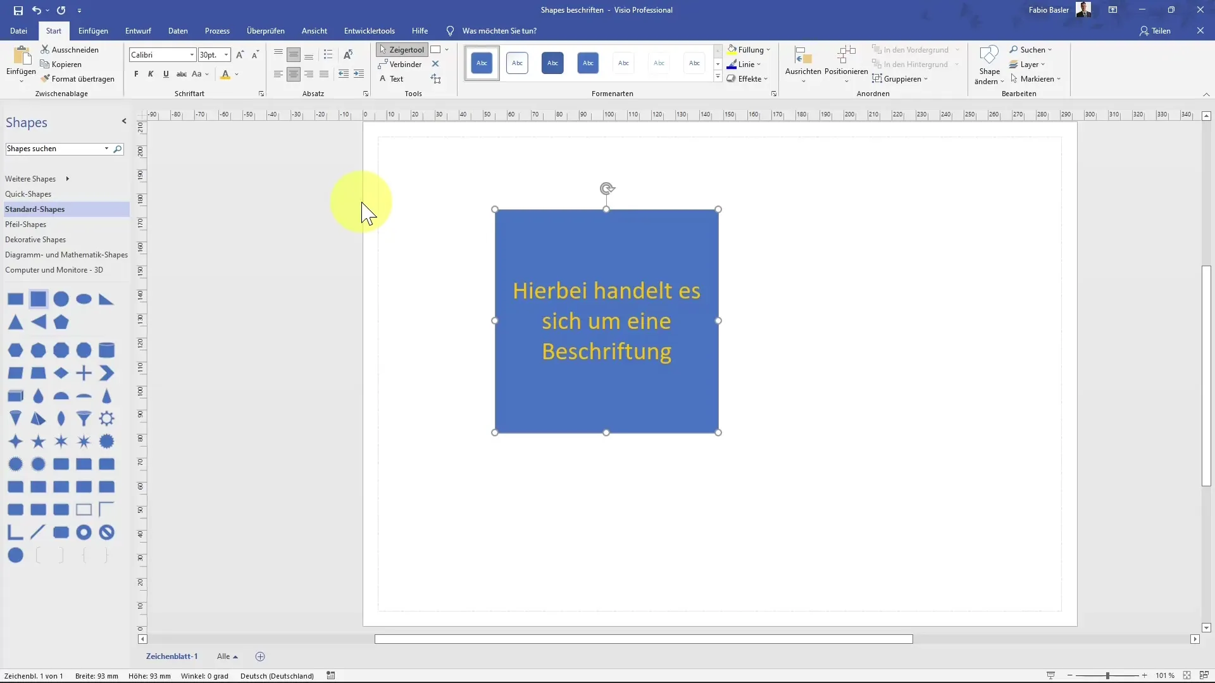Undo the last action

coord(36,10)
